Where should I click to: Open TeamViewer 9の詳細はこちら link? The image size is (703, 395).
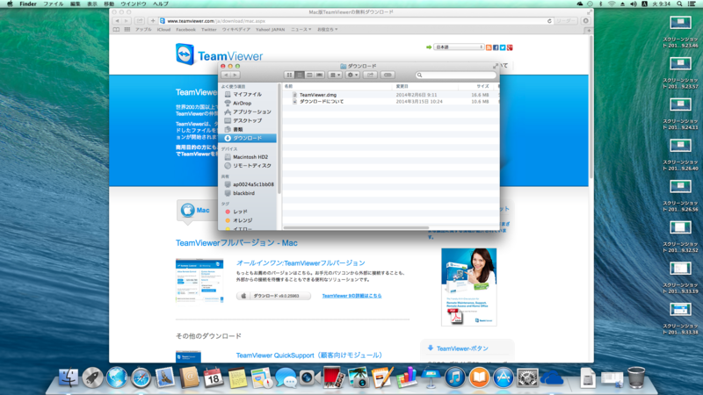pos(352,296)
